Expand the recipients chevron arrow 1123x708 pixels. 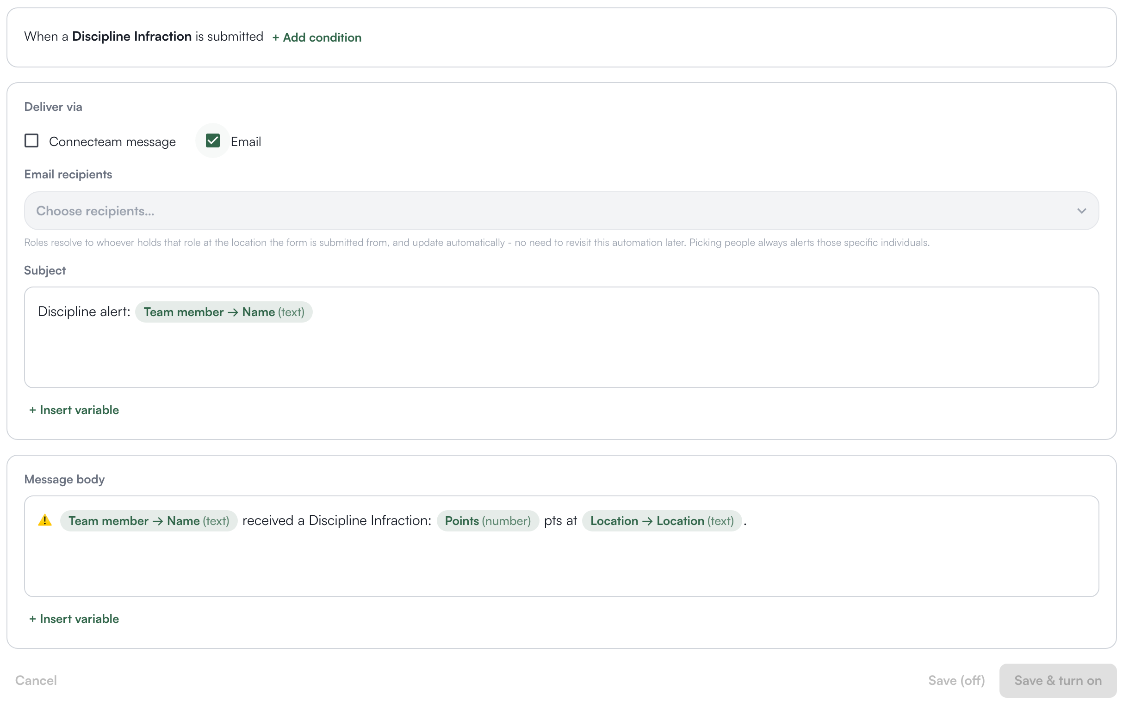[1081, 211]
